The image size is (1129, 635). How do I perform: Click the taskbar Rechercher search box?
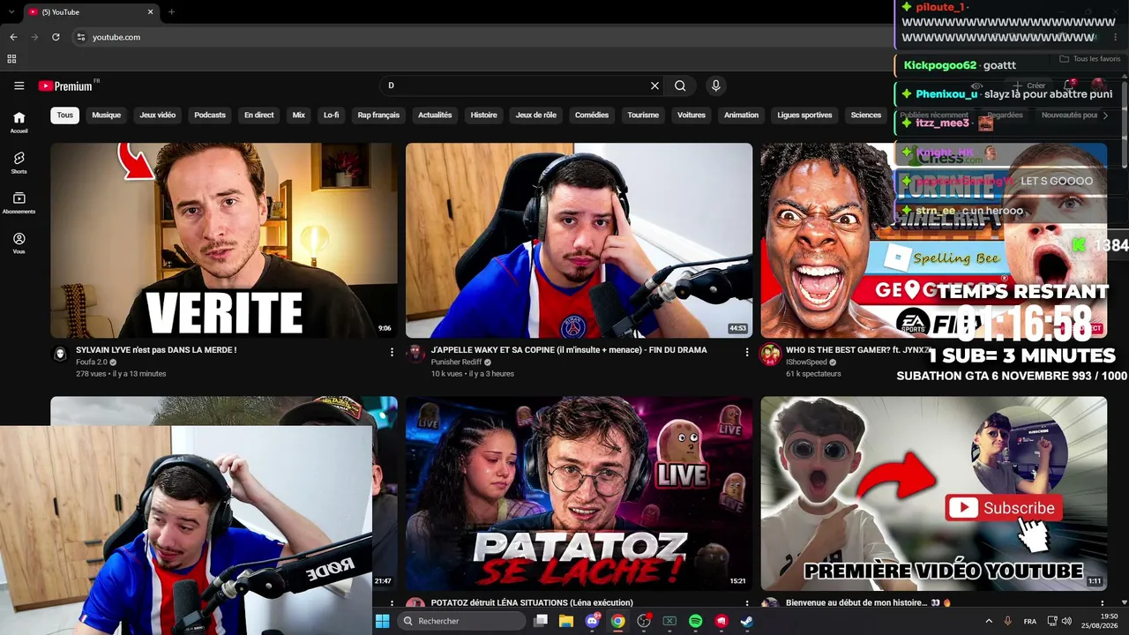click(x=460, y=621)
